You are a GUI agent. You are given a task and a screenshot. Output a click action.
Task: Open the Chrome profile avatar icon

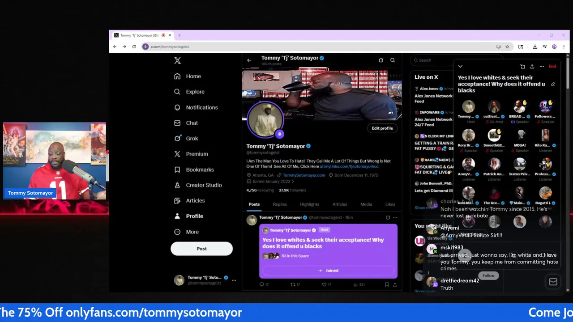tap(554, 47)
